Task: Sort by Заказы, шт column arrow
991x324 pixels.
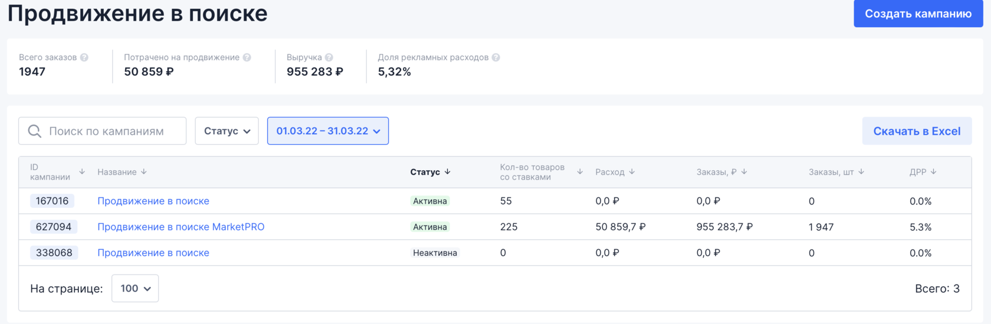Action: [861, 171]
